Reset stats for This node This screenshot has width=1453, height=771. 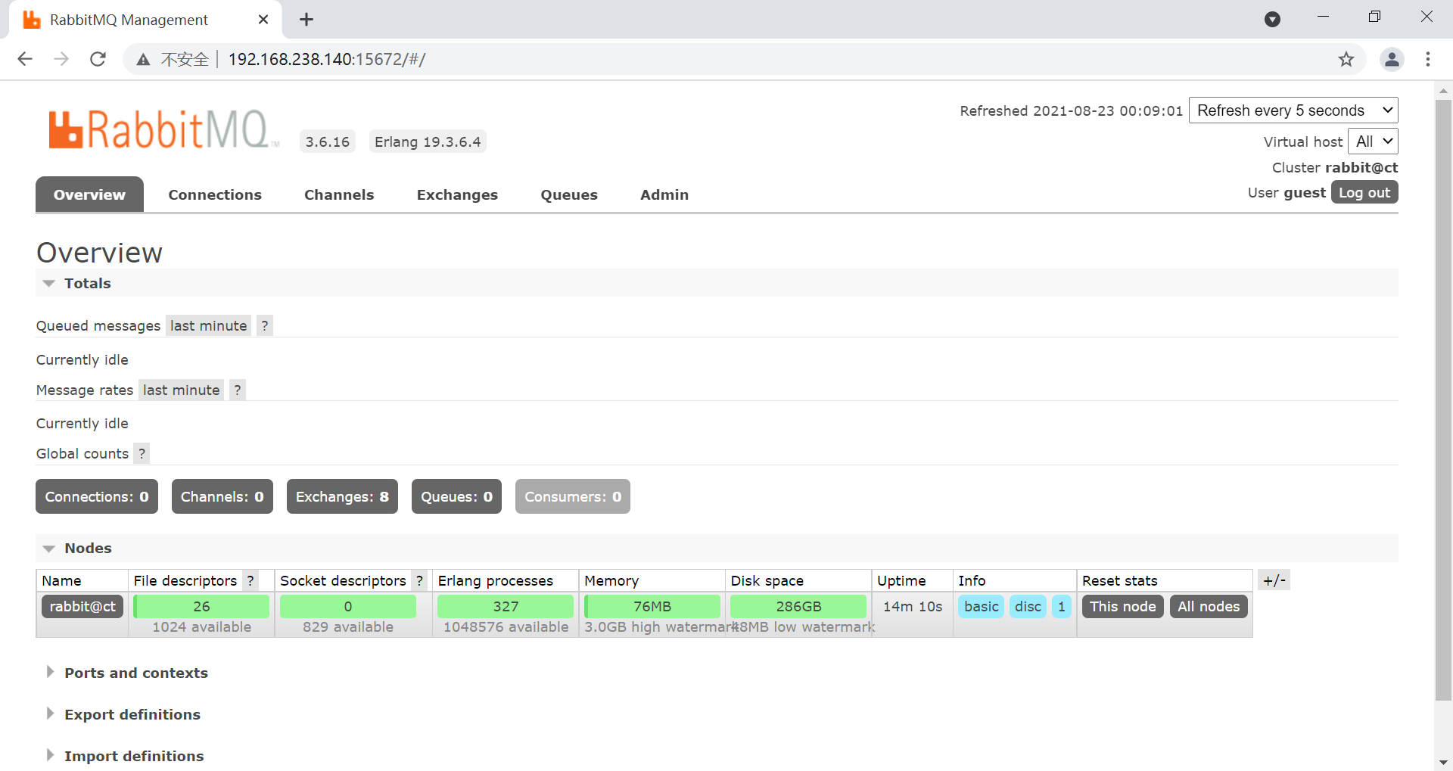point(1122,607)
